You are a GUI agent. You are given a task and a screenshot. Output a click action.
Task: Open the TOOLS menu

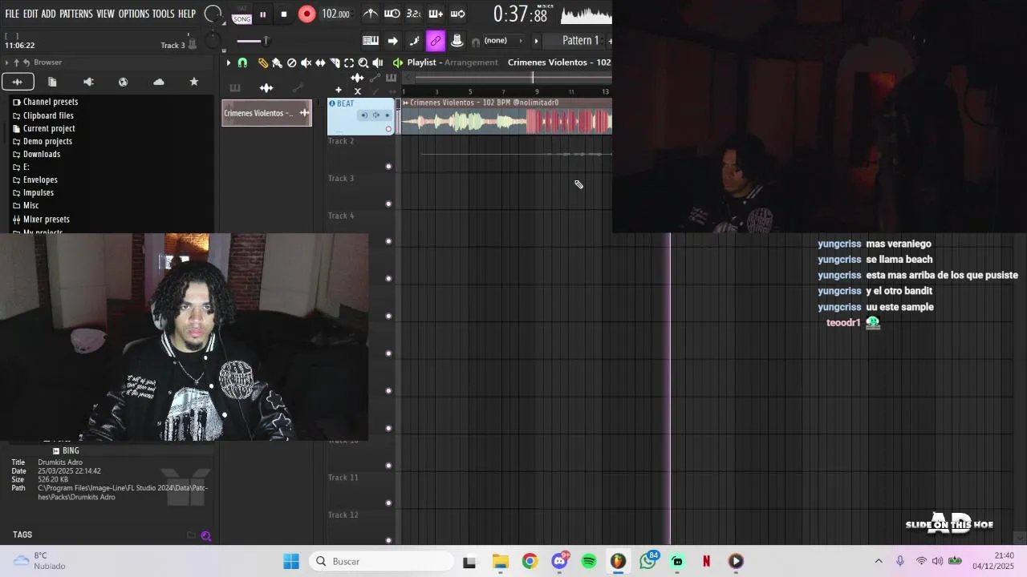[x=164, y=14]
